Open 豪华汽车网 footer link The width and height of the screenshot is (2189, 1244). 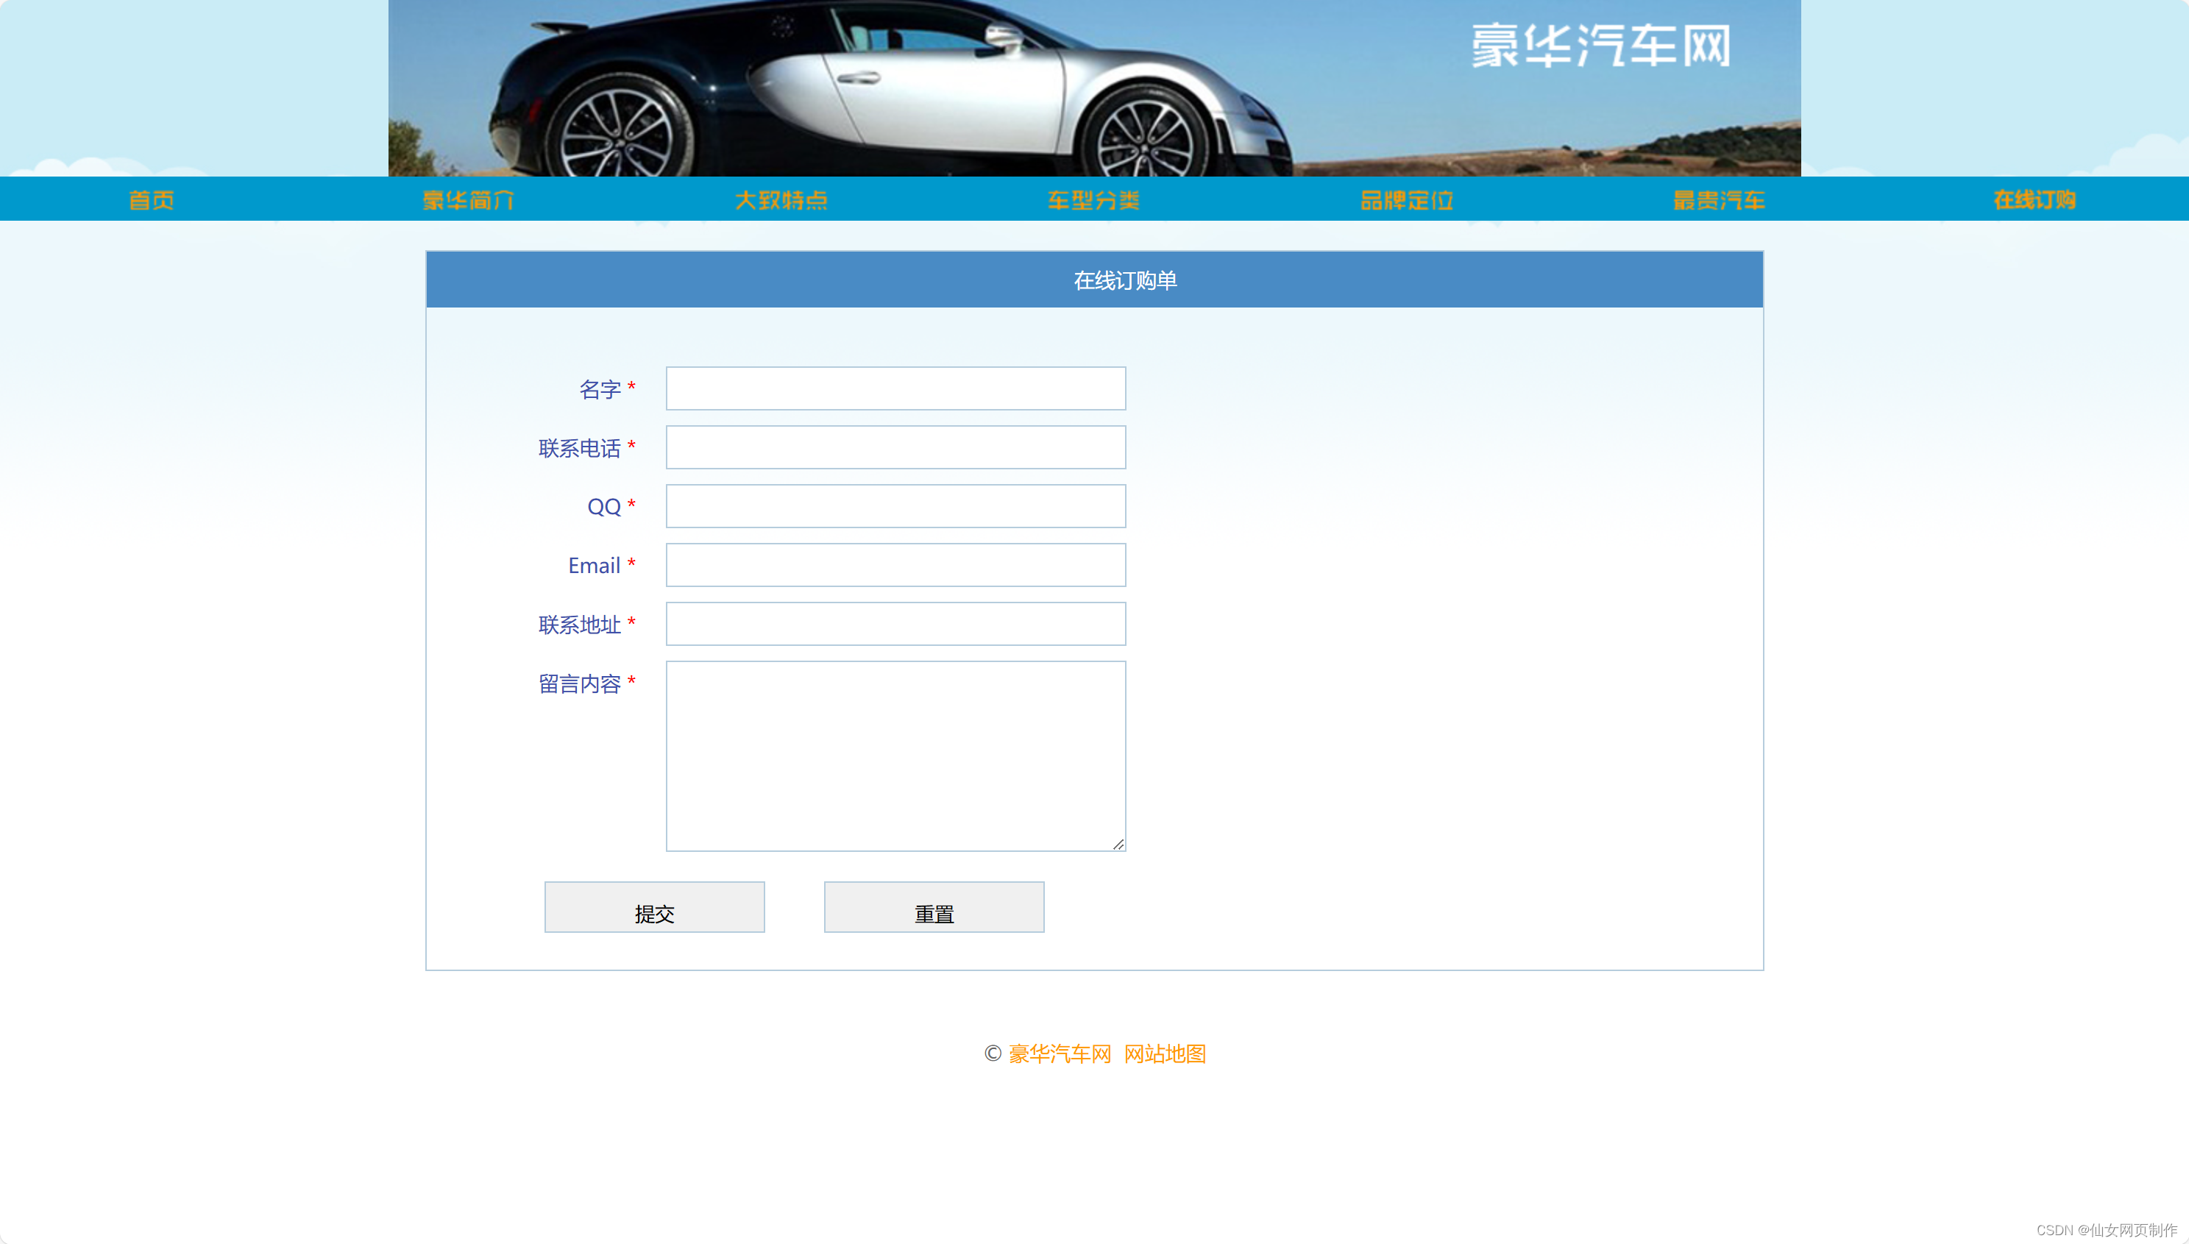tap(1060, 1053)
